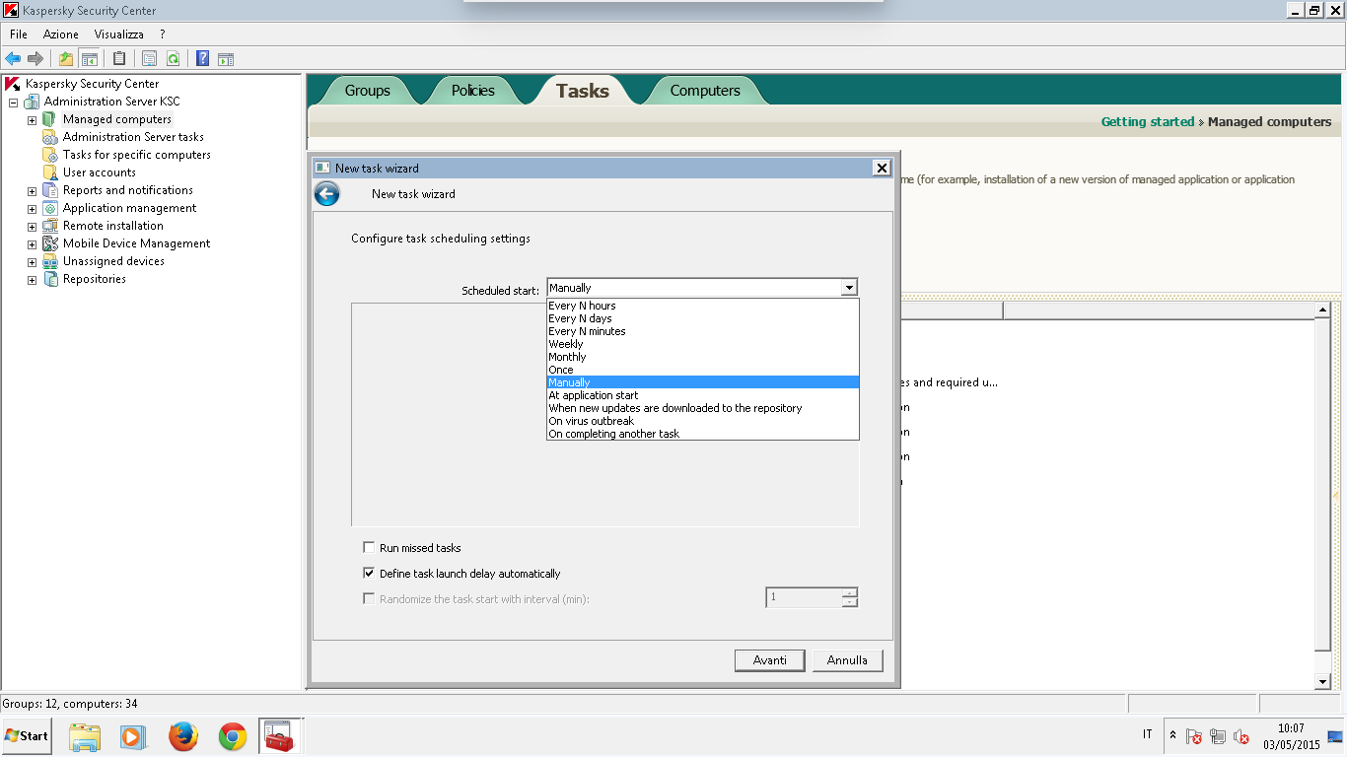1347x757 pixels.
Task: Click the User accounts folder icon
Action: pyautogui.click(x=50, y=172)
